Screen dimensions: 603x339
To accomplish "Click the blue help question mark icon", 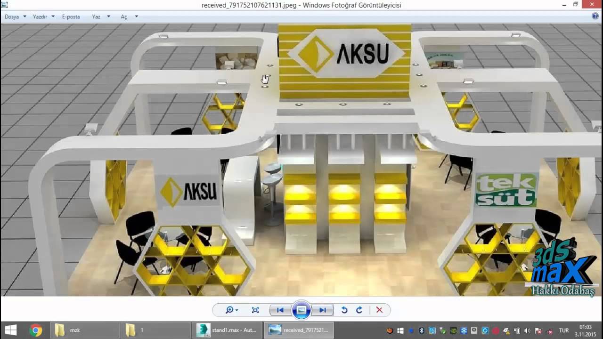I will tap(595, 16).
